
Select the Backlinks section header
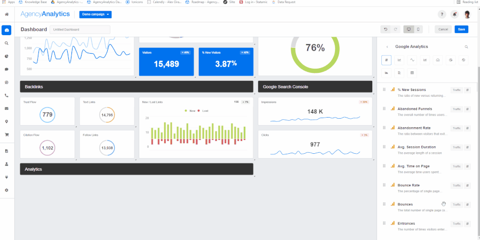(137, 87)
